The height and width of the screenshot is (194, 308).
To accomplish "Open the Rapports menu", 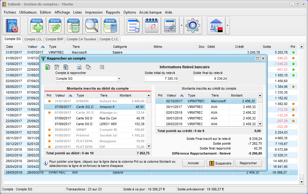I will pyautogui.click(x=113, y=12).
